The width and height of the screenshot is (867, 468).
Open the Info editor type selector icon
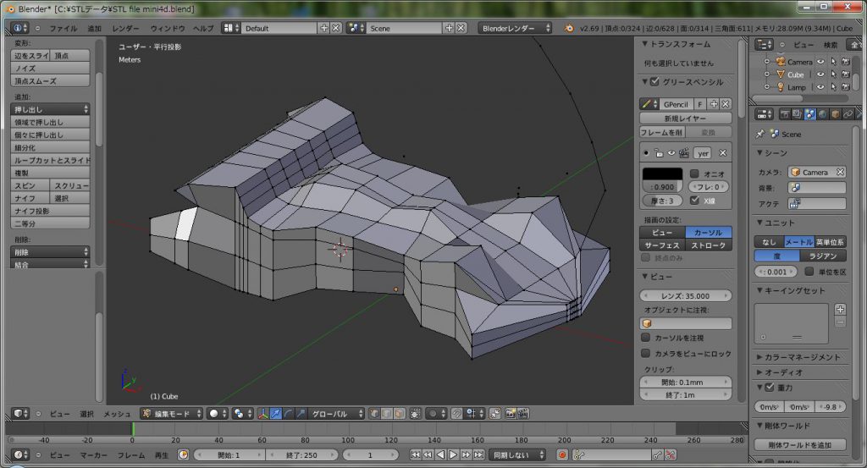[x=19, y=28]
